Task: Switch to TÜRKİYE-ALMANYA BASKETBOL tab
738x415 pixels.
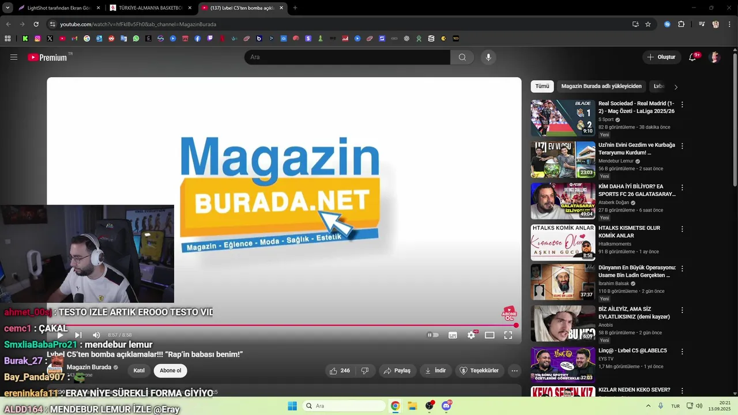Action: click(150, 8)
